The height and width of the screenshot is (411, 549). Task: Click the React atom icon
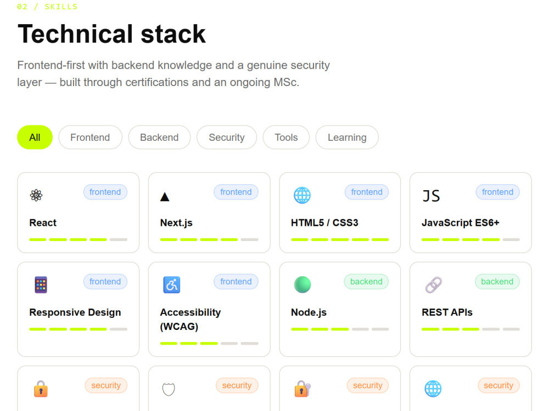(x=36, y=195)
